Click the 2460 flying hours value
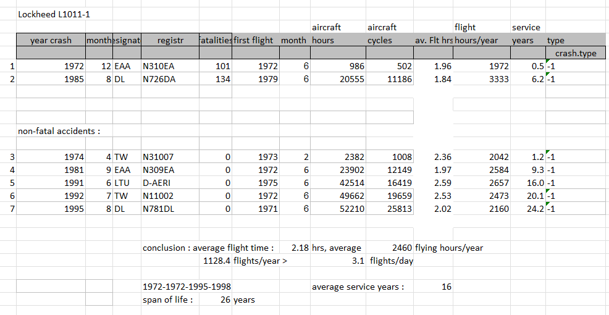Screen dimensions: 609x315 pyautogui.click(x=390, y=248)
